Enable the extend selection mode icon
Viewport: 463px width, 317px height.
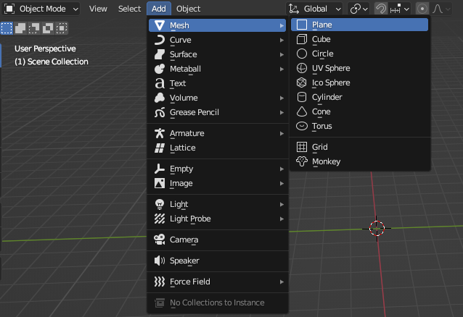[20, 28]
